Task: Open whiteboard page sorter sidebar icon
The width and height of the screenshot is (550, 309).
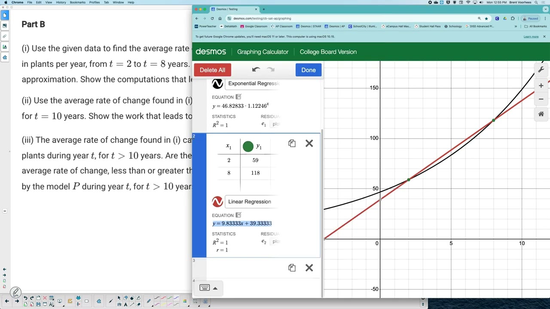Action: (x=5, y=15)
